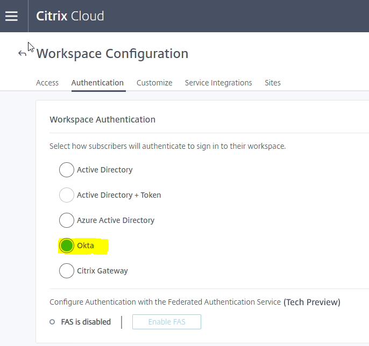Go to the Customize tab

click(x=154, y=83)
